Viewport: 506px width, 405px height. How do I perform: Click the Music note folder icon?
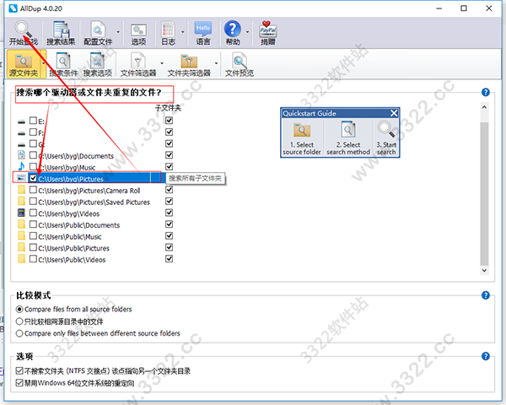[x=21, y=166]
